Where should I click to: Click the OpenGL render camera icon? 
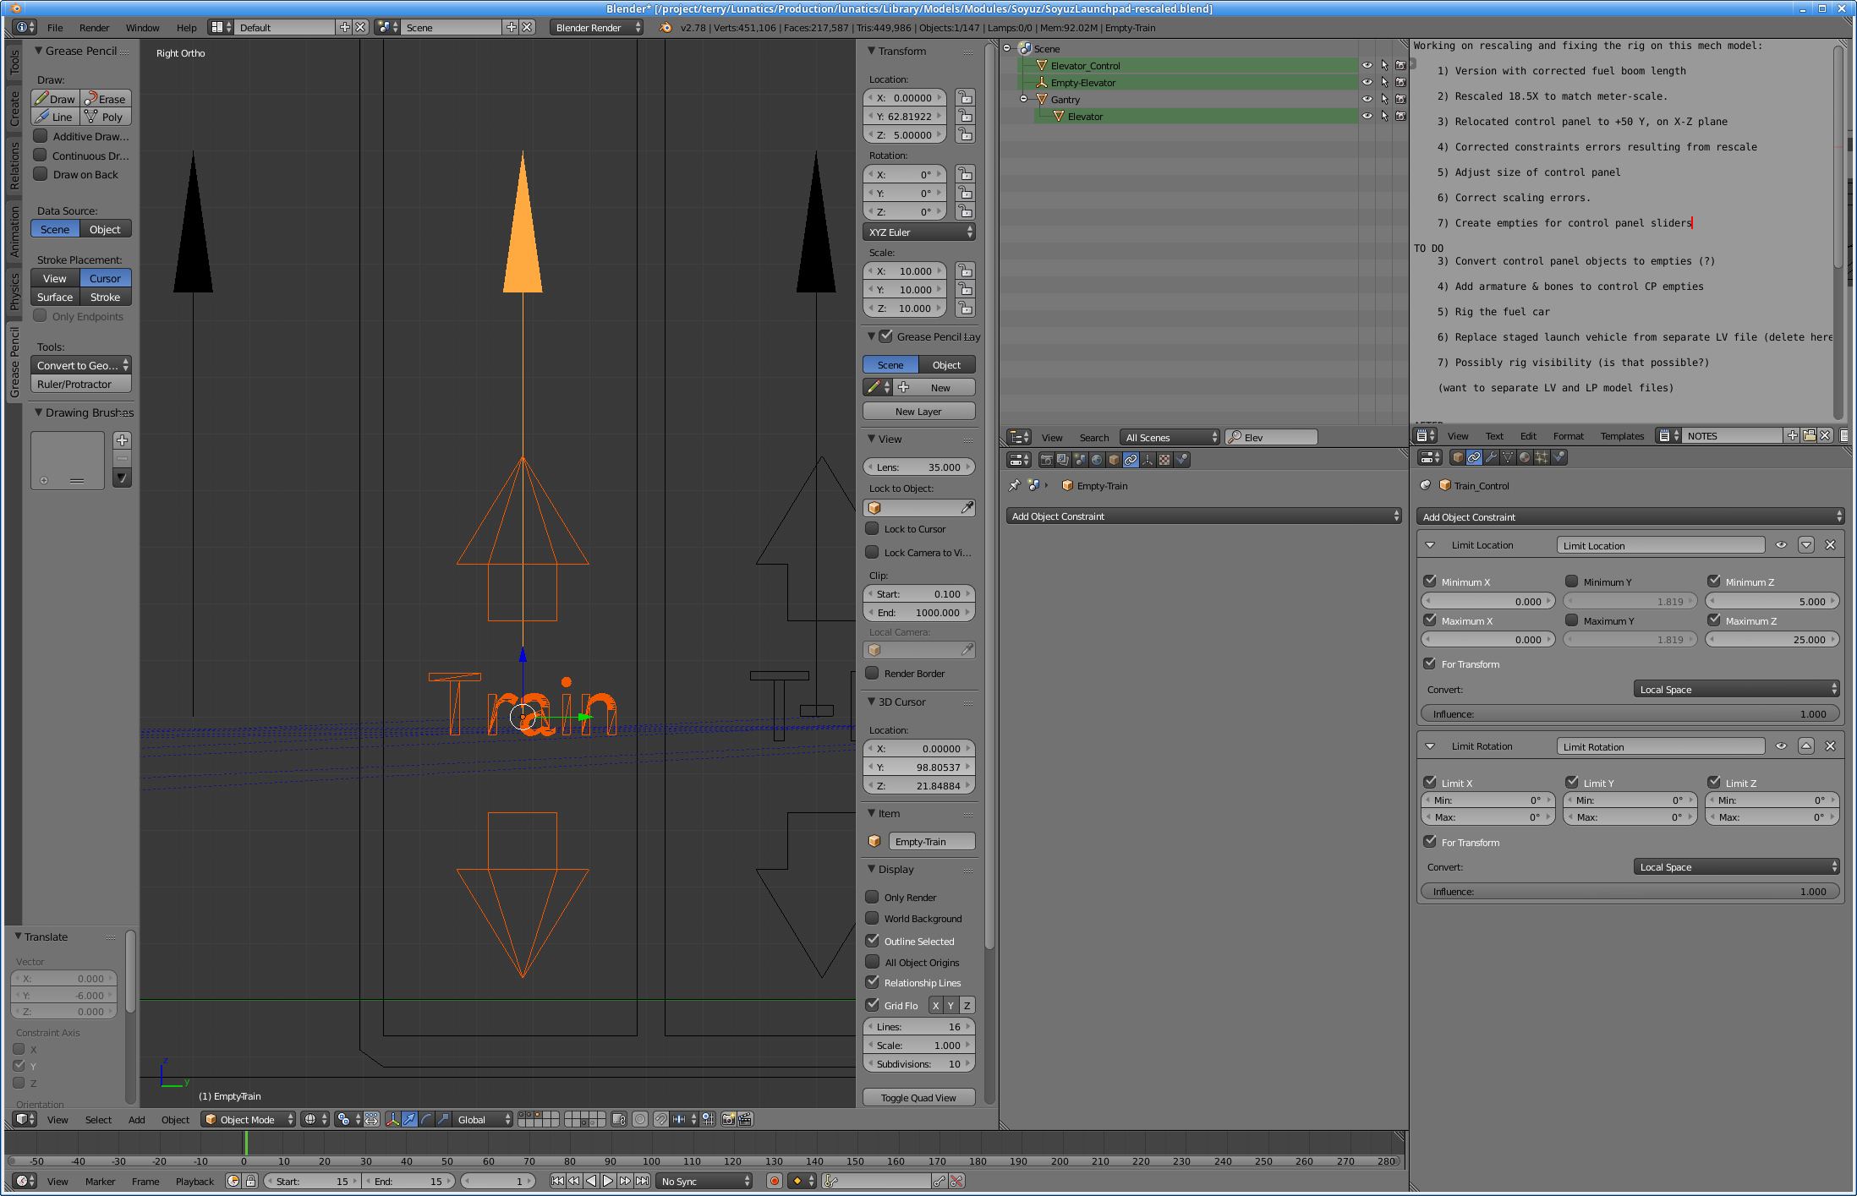[x=728, y=1119]
